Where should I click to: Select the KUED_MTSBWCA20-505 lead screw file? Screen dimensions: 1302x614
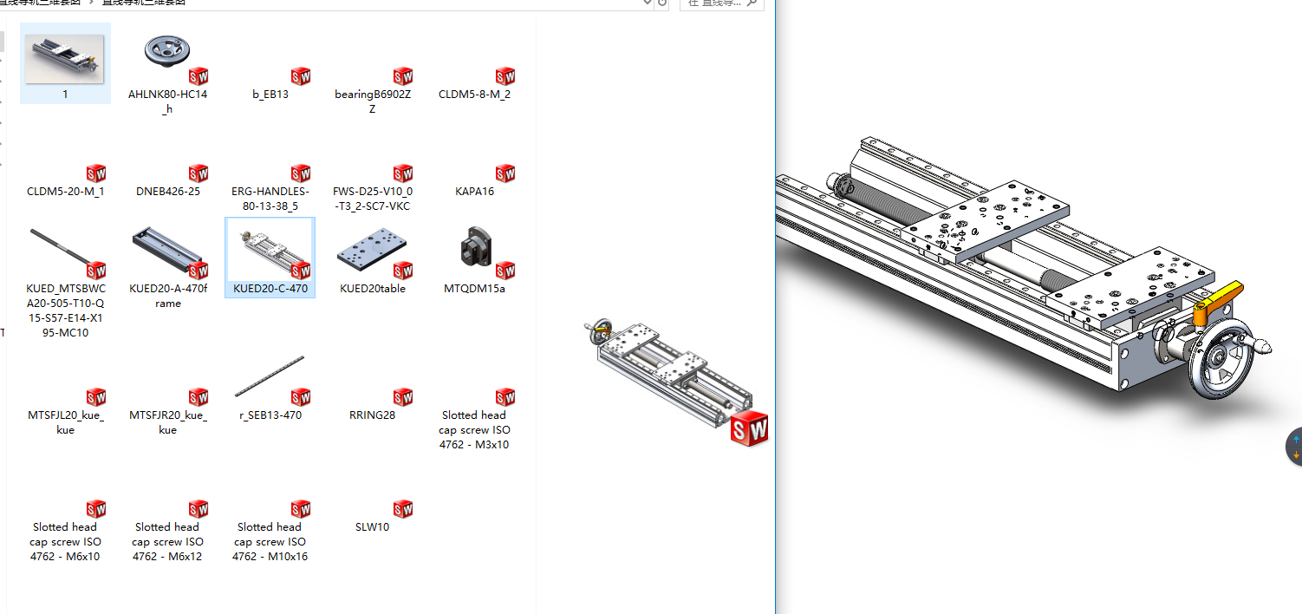click(65, 253)
